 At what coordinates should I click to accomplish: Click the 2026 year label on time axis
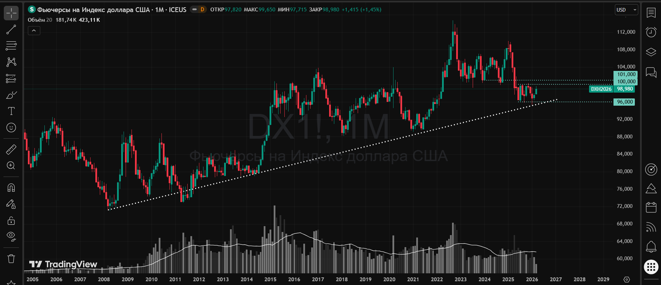pyautogui.click(x=532, y=279)
